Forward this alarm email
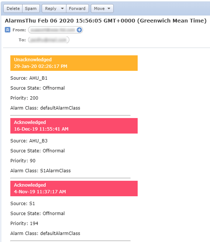The width and height of the screenshot is (210, 242). (78, 8)
